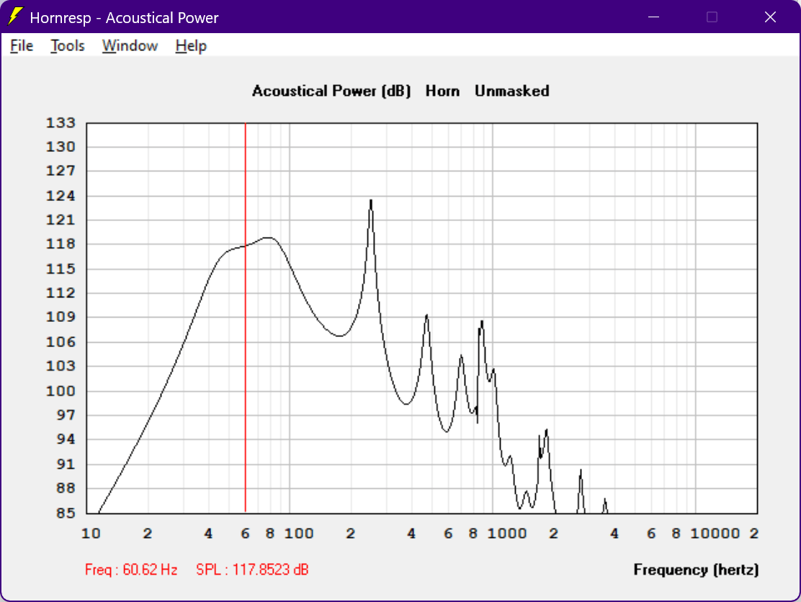801x602 pixels.
Task: Click the Hornresp - Acoustical Power title text
Action: click(124, 18)
